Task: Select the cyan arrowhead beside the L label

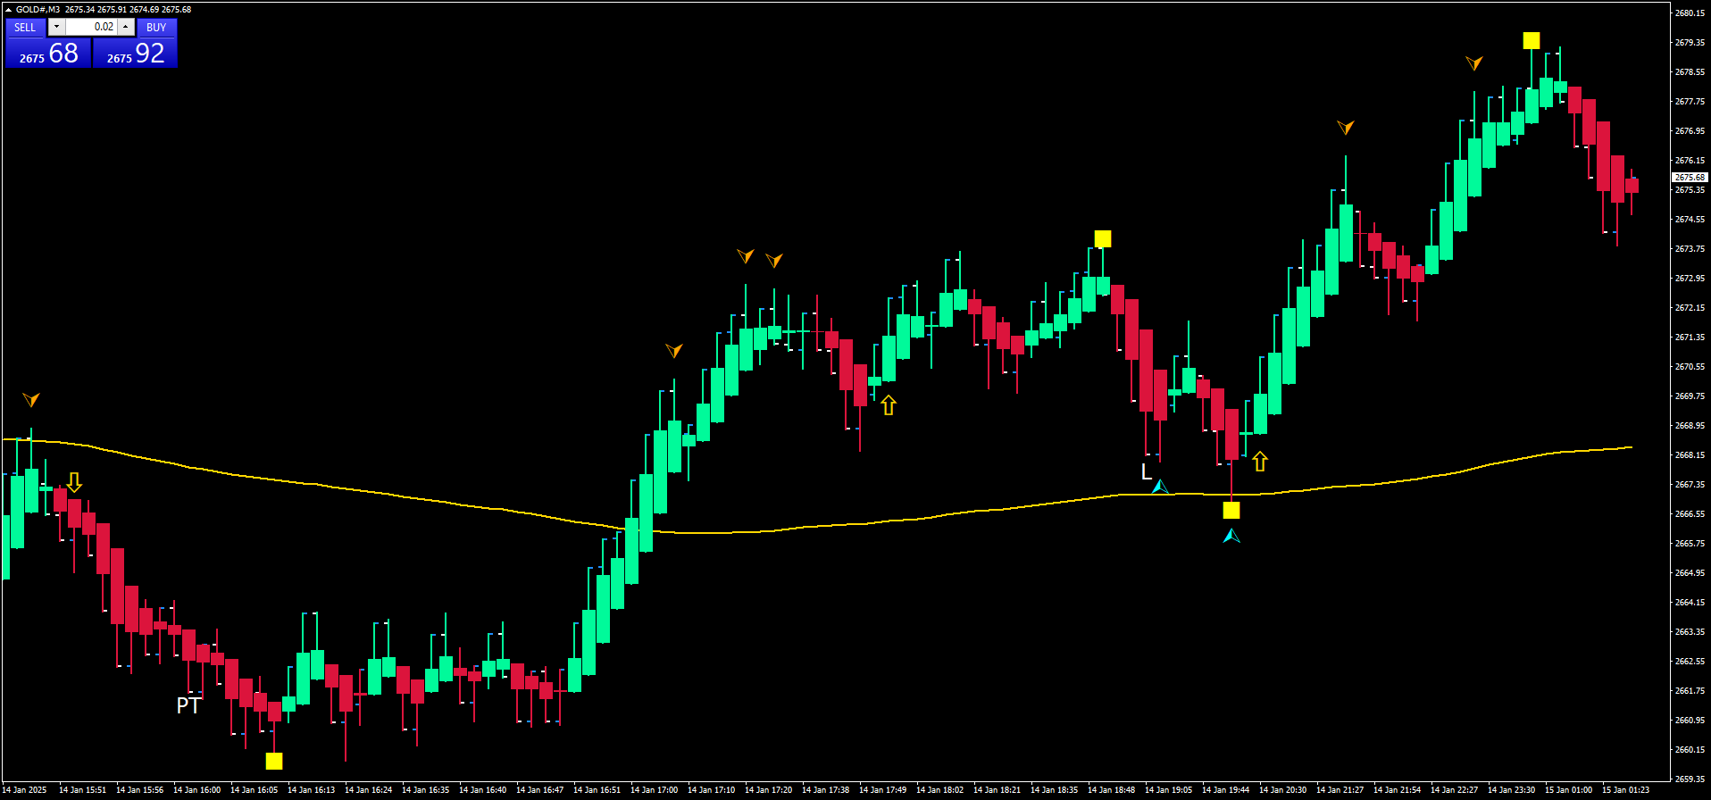Action: (1160, 487)
